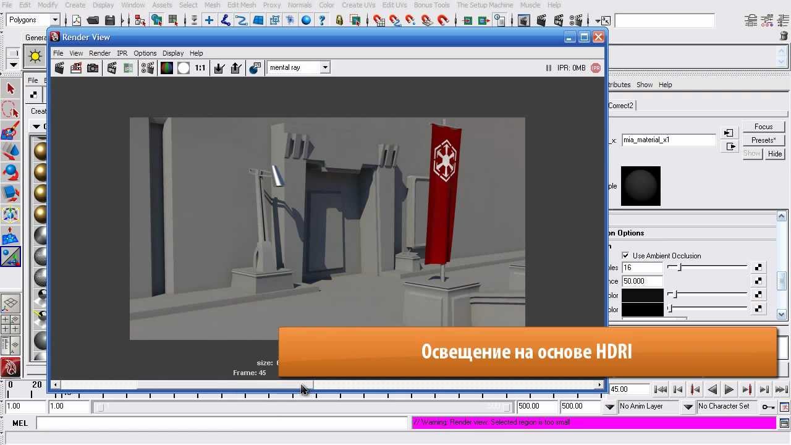Pause IPR tuning with the pause icon
Screen dimensions: 791x445
click(x=548, y=68)
